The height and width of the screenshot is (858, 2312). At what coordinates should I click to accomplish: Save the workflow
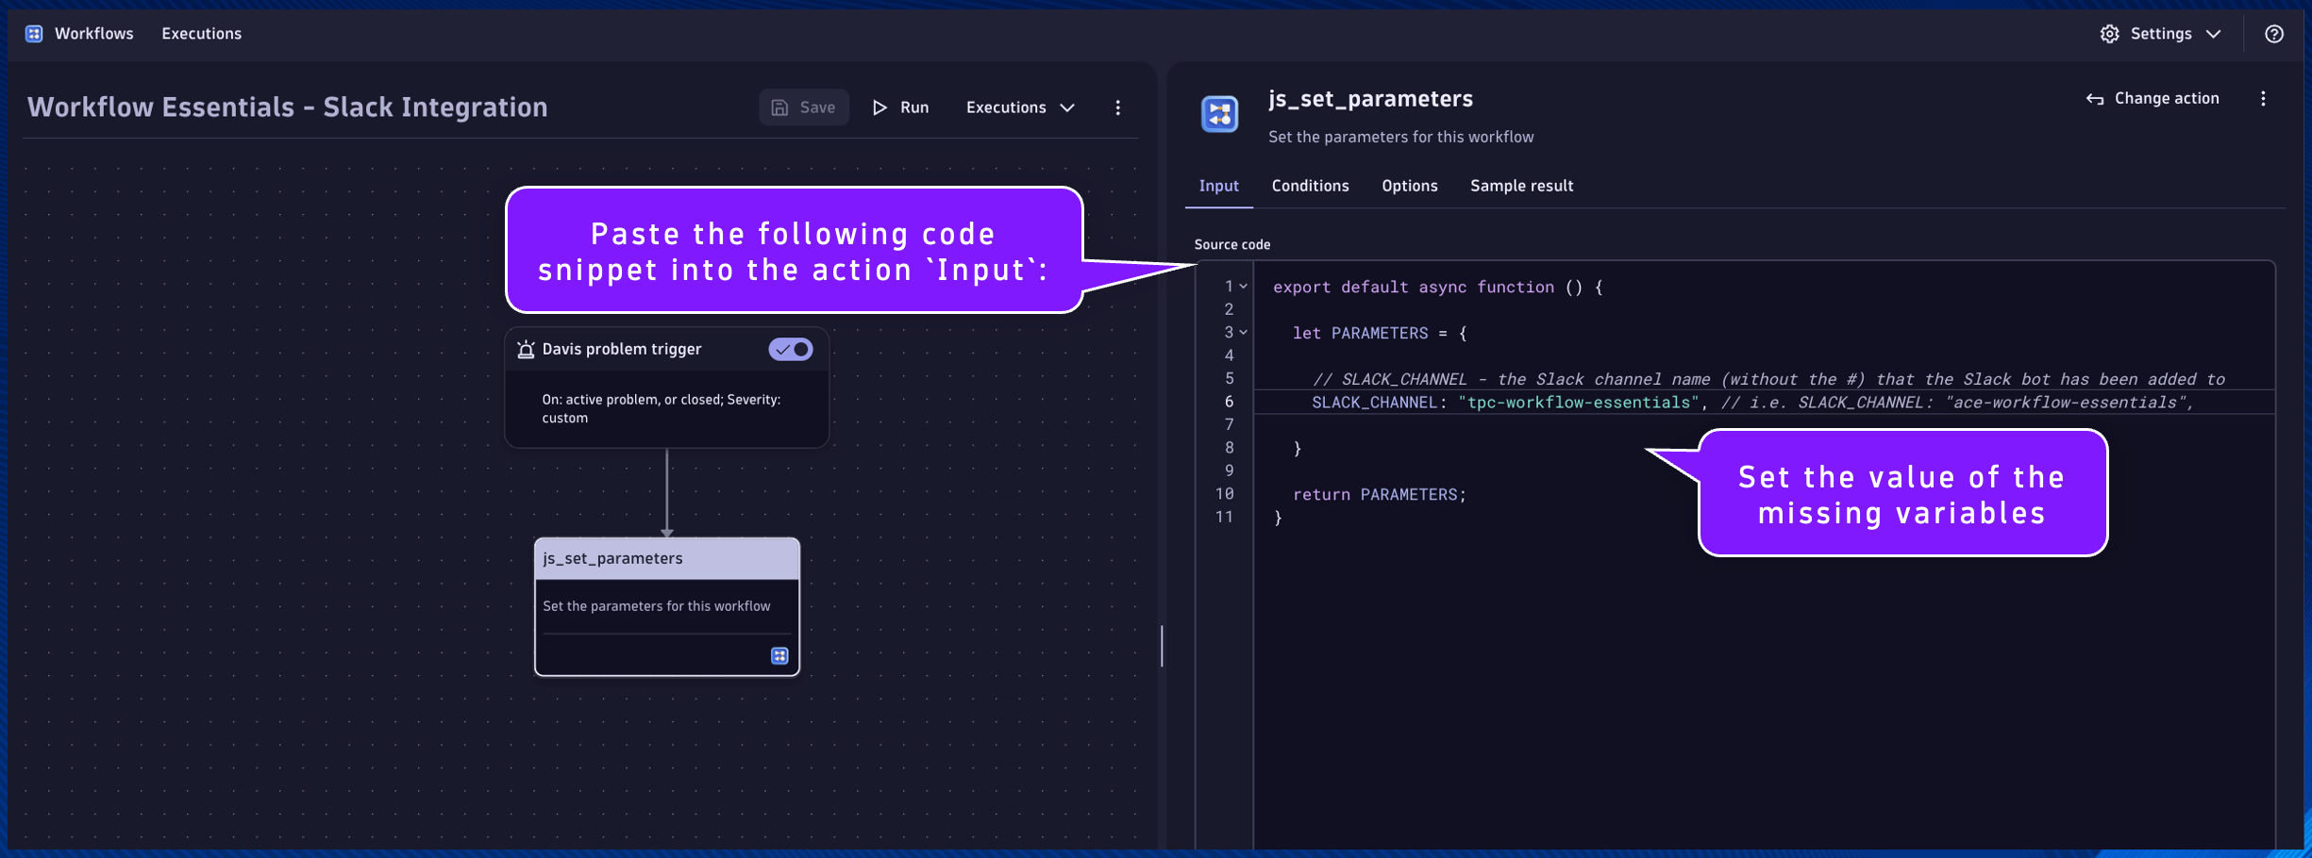point(804,107)
